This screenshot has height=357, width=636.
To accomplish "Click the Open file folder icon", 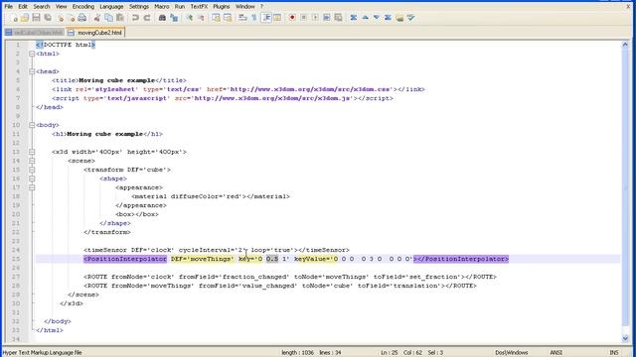I will point(25,18).
